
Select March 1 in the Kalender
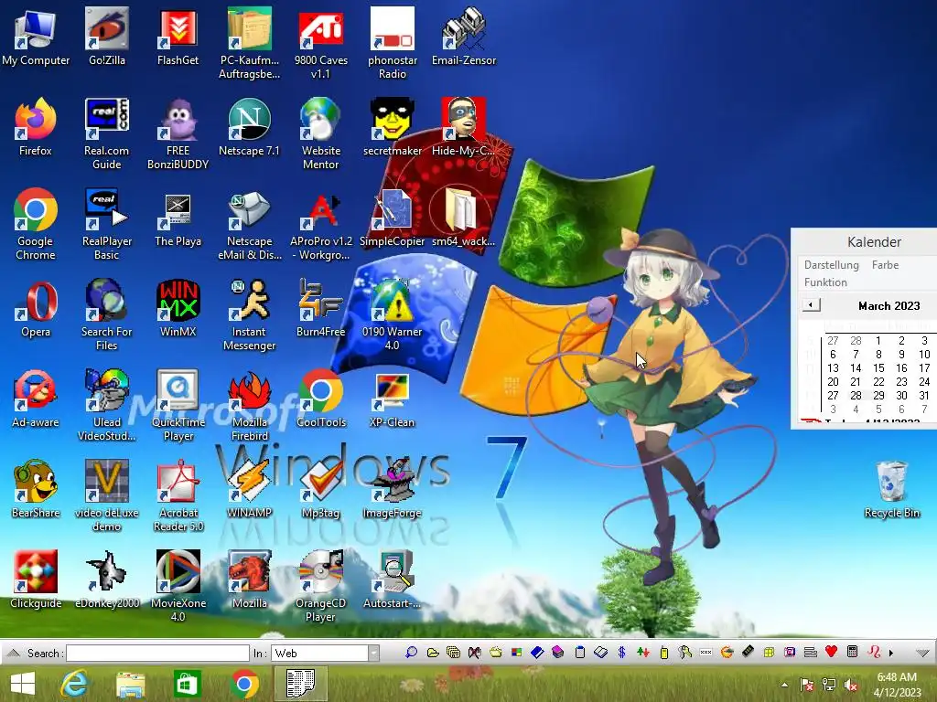(x=878, y=341)
